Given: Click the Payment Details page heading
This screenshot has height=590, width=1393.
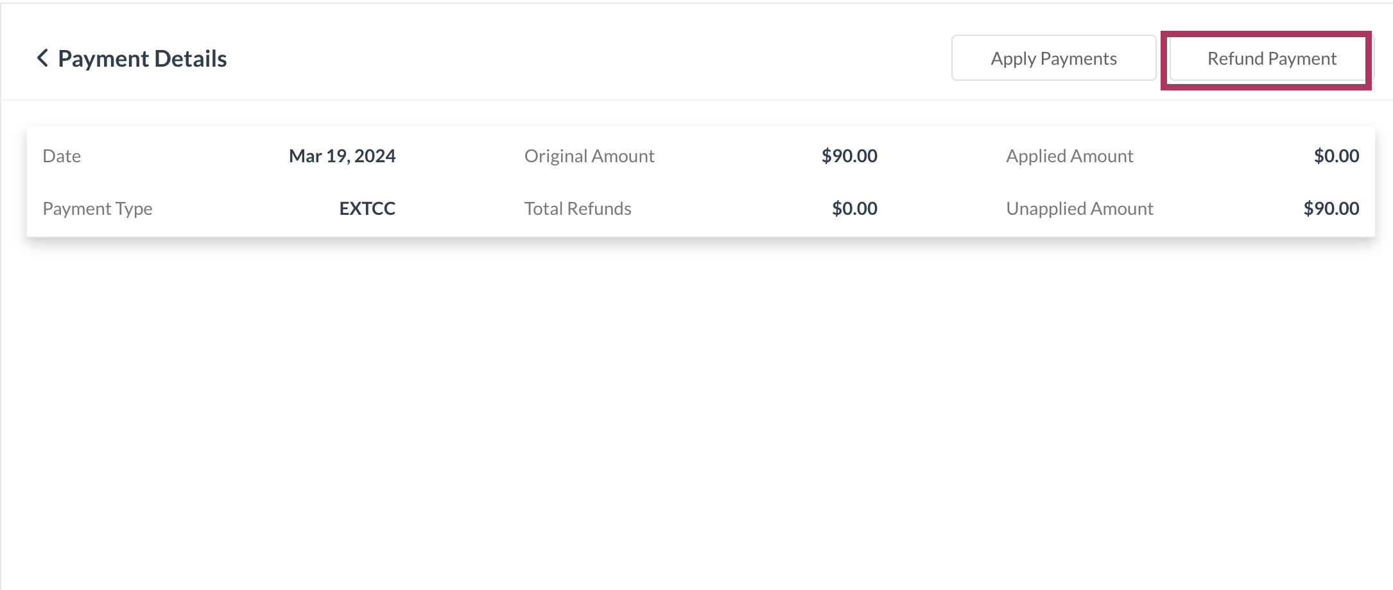Looking at the screenshot, I should pos(142,58).
